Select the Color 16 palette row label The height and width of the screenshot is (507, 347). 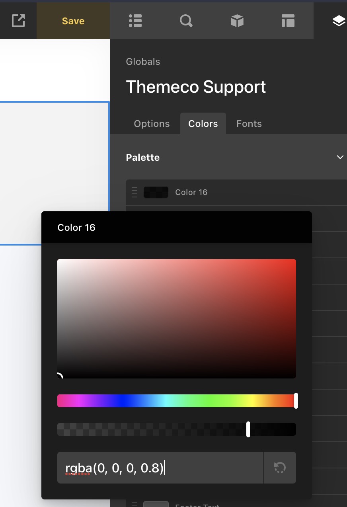point(191,192)
